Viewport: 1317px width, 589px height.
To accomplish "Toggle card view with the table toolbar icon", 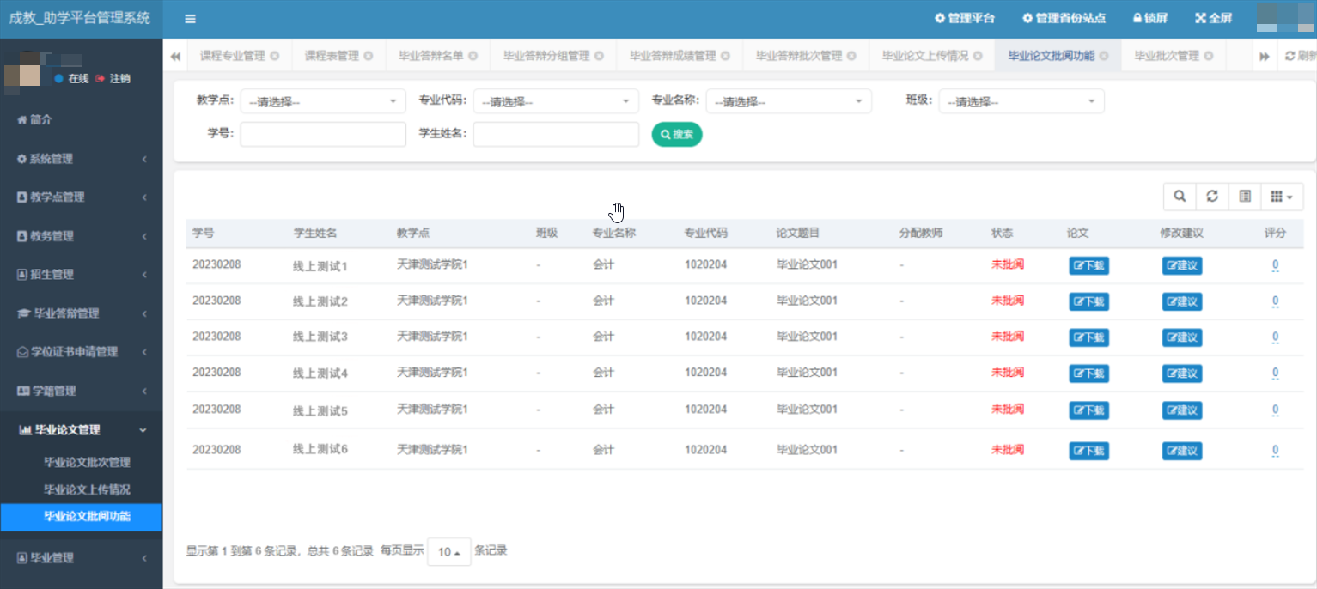I will point(1245,197).
